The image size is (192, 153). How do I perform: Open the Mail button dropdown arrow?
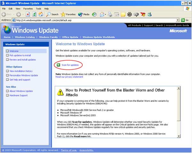tap(105, 15)
